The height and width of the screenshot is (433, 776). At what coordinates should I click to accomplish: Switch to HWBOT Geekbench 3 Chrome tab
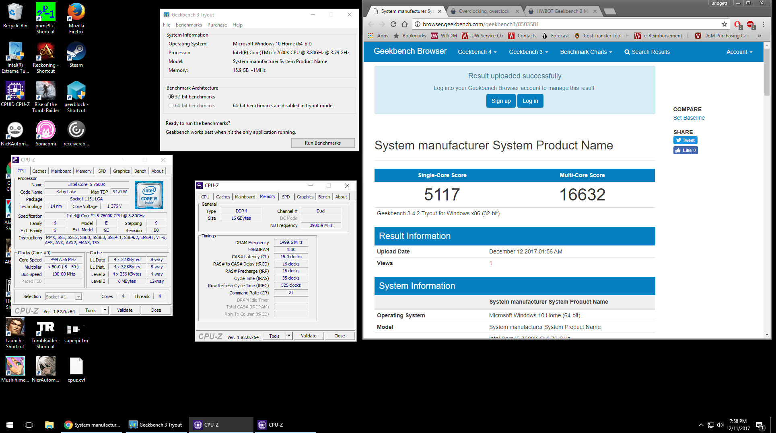(x=563, y=11)
